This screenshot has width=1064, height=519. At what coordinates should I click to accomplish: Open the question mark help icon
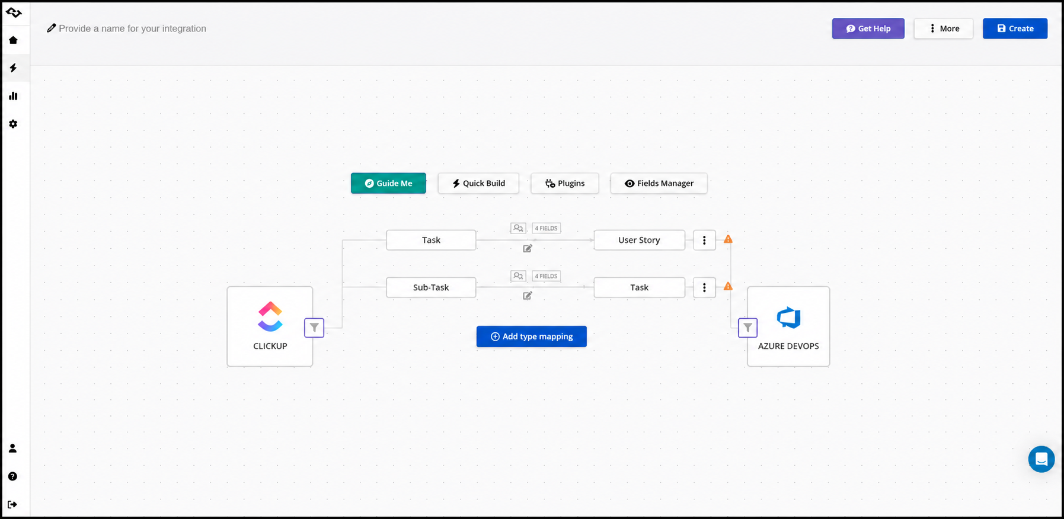click(x=12, y=476)
